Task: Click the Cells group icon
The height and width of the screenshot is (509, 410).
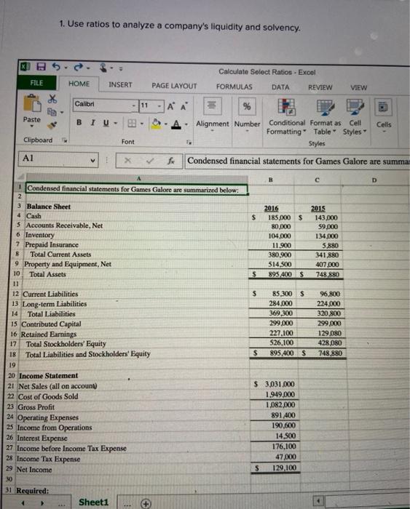Action: (x=383, y=107)
